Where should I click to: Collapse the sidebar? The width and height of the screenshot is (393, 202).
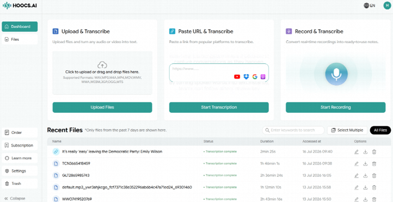[x=15, y=198]
